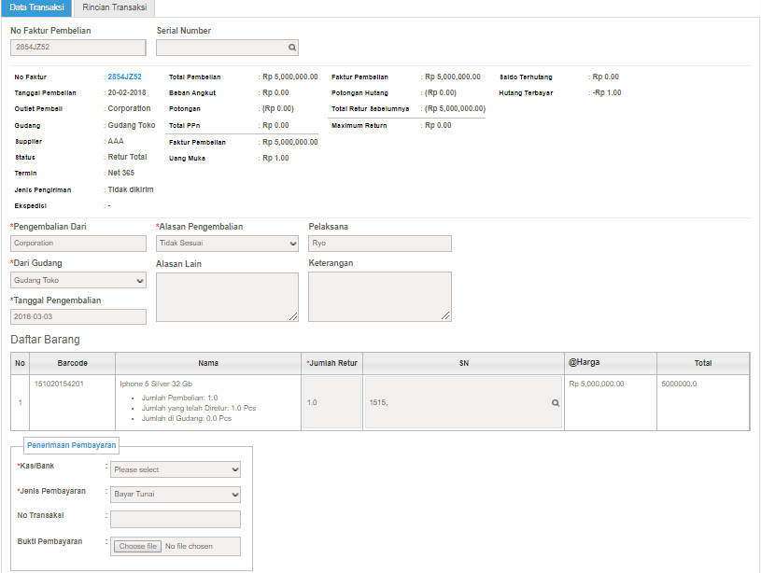Focus the Serial Number text field
Image resolution: width=761 pixels, height=573 pixels.
(220, 47)
